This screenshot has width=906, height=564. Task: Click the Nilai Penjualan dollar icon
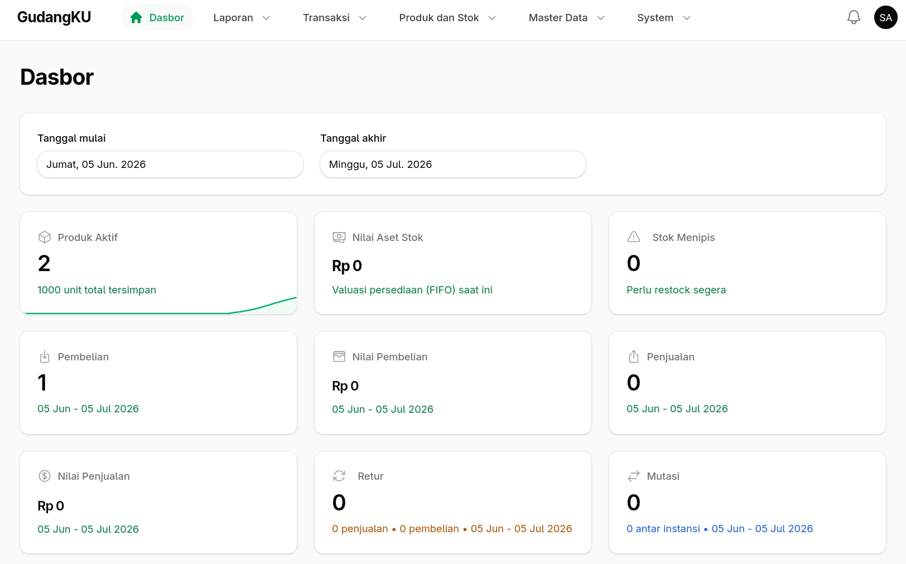pos(45,476)
